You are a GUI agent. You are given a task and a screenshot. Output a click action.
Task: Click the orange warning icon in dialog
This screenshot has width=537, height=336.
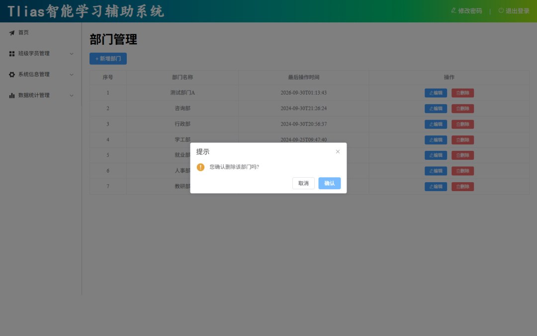coord(201,167)
